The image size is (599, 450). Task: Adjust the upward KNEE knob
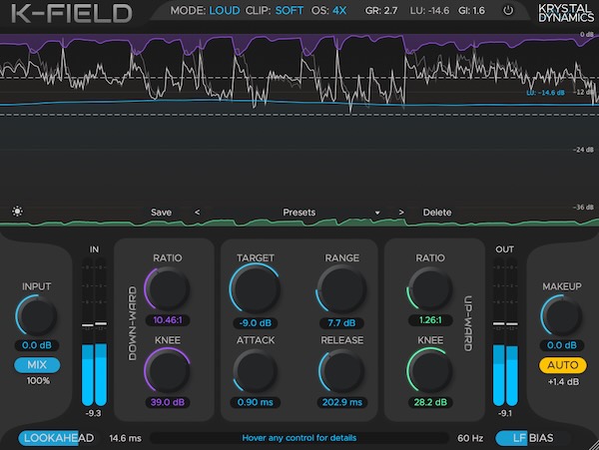tap(430, 370)
